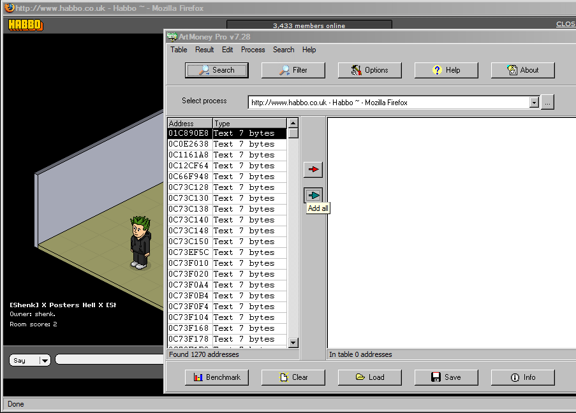Select the address row 01C890E8
The height and width of the screenshot is (413, 576).
tap(227, 133)
